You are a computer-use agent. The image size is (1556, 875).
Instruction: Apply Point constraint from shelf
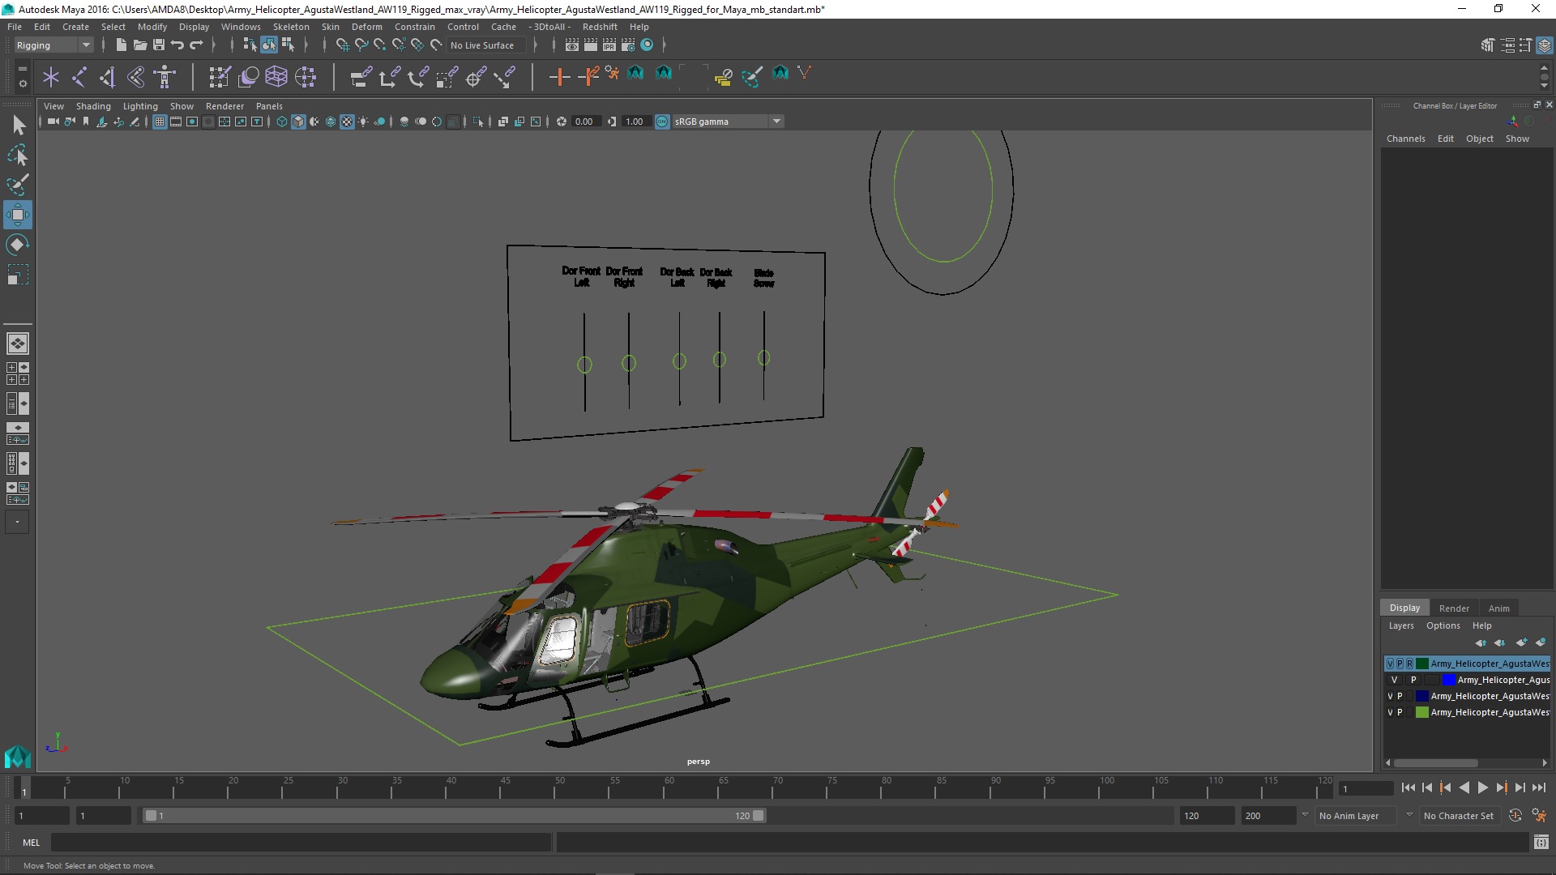[389, 77]
